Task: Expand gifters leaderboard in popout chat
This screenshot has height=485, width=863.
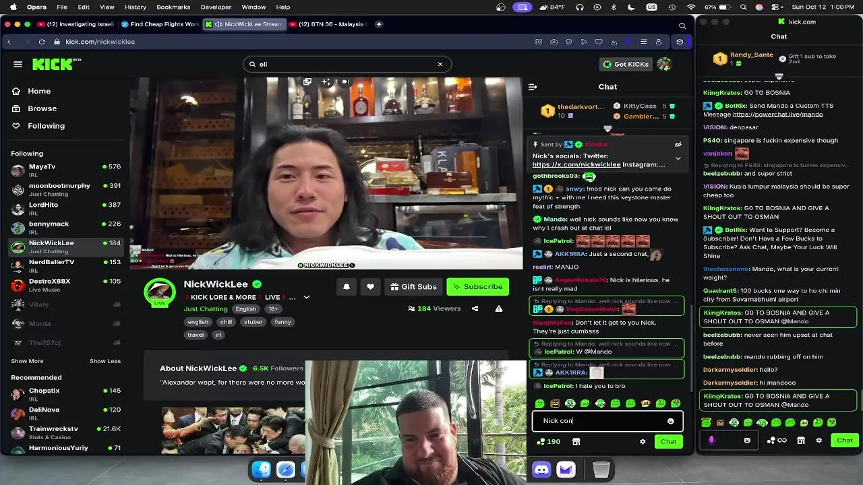Action: point(779,76)
